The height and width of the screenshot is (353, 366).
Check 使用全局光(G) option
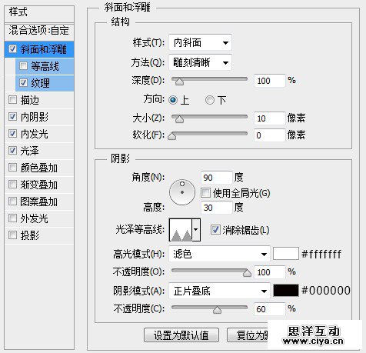click(x=205, y=193)
